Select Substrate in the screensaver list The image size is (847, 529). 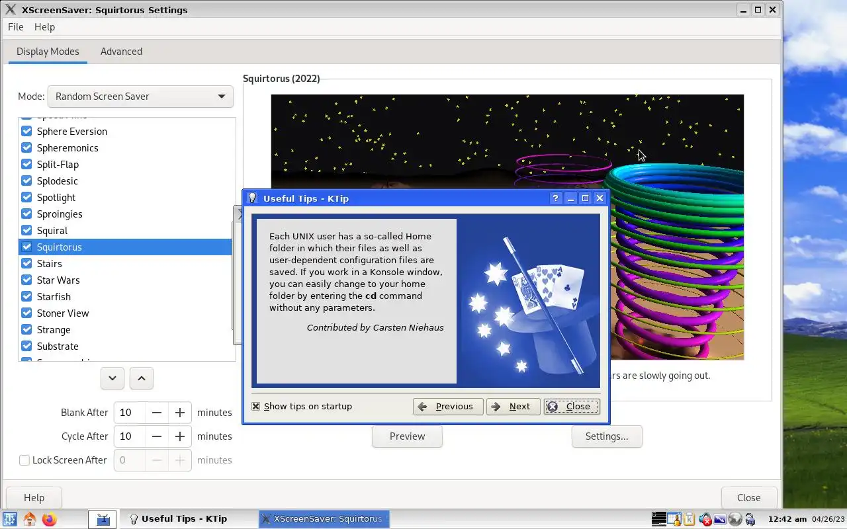tap(58, 346)
